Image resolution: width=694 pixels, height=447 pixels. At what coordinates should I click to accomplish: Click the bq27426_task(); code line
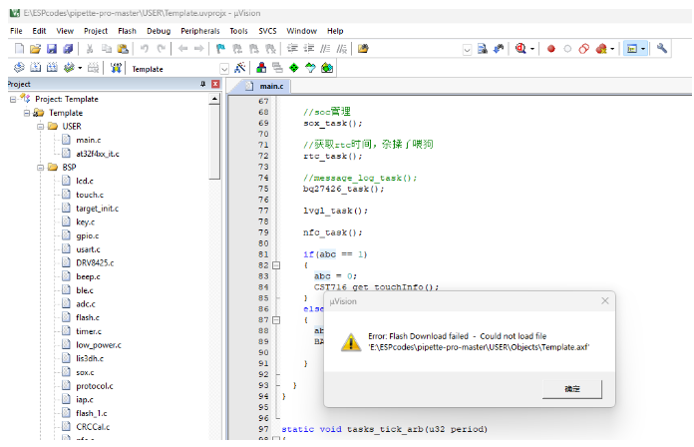click(343, 189)
